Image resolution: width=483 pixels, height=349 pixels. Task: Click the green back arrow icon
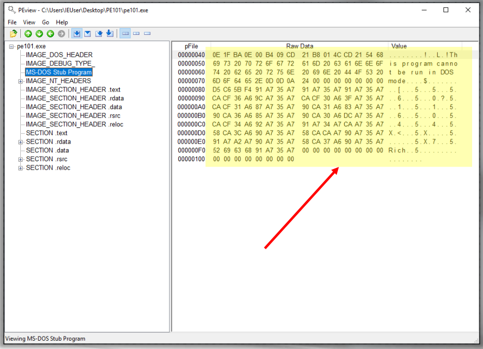pyautogui.click(x=50, y=34)
